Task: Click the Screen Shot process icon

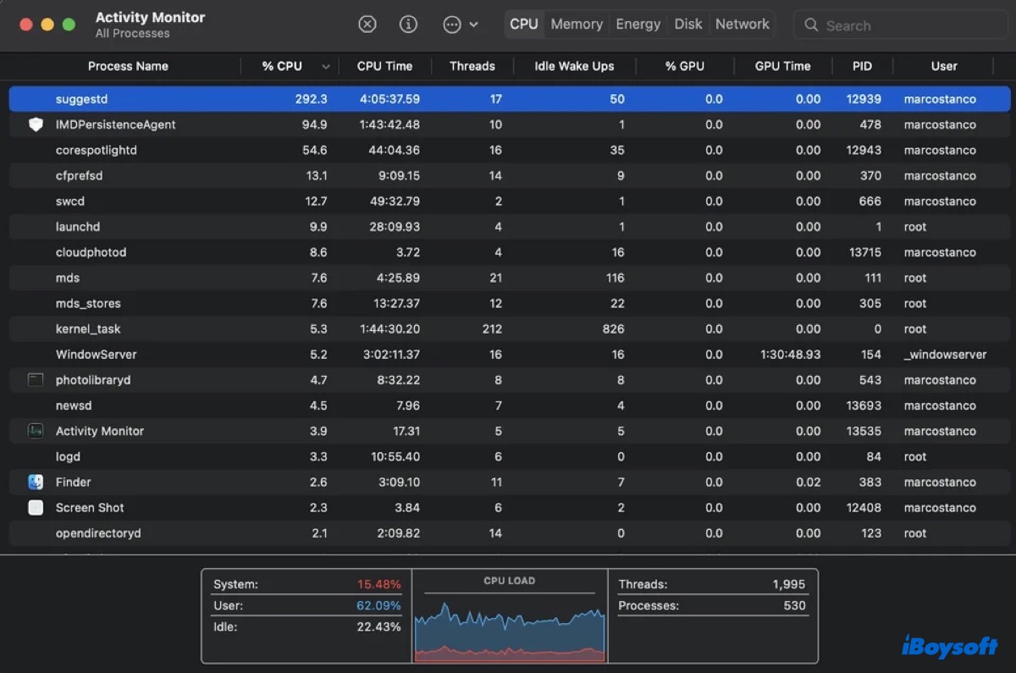Action: 36,508
